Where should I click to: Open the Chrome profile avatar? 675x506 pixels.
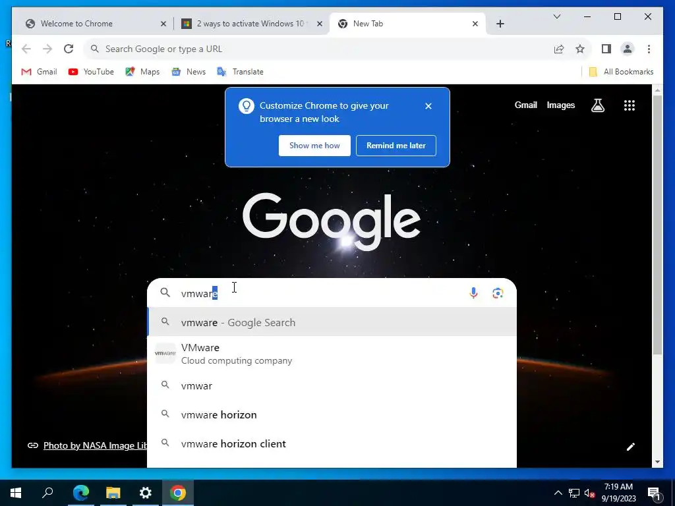[628, 49]
